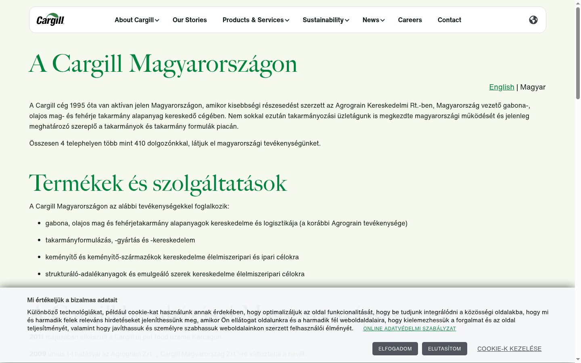
Task: Open the ONLINE ADATVÉDELMI SZABÁLYZAT link
Action: coord(410,329)
